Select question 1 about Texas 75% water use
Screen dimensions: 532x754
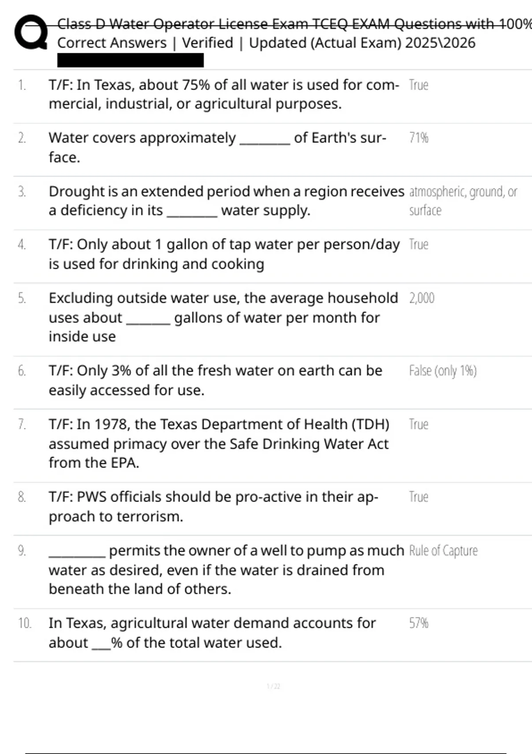(223, 94)
